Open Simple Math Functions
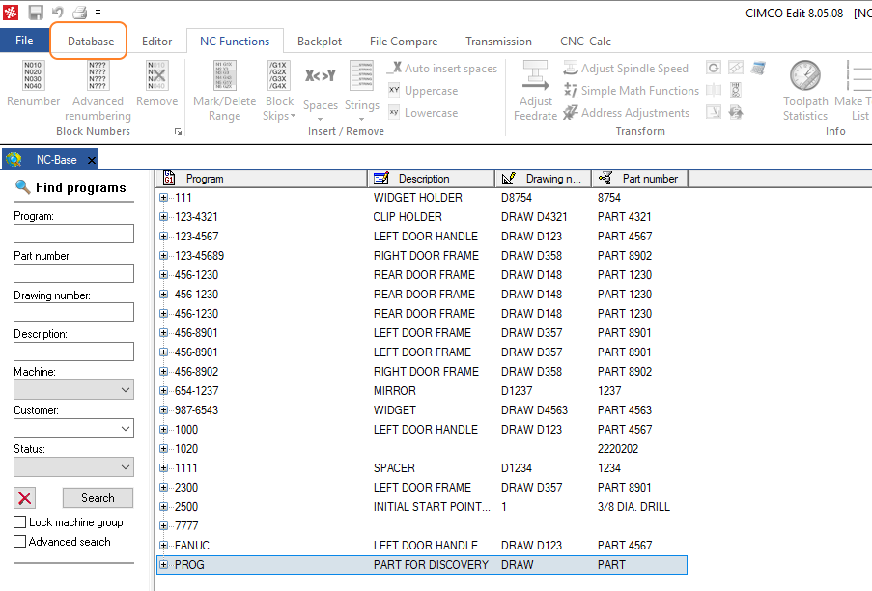Viewport: 872px width, 591px height. point(631,91)
